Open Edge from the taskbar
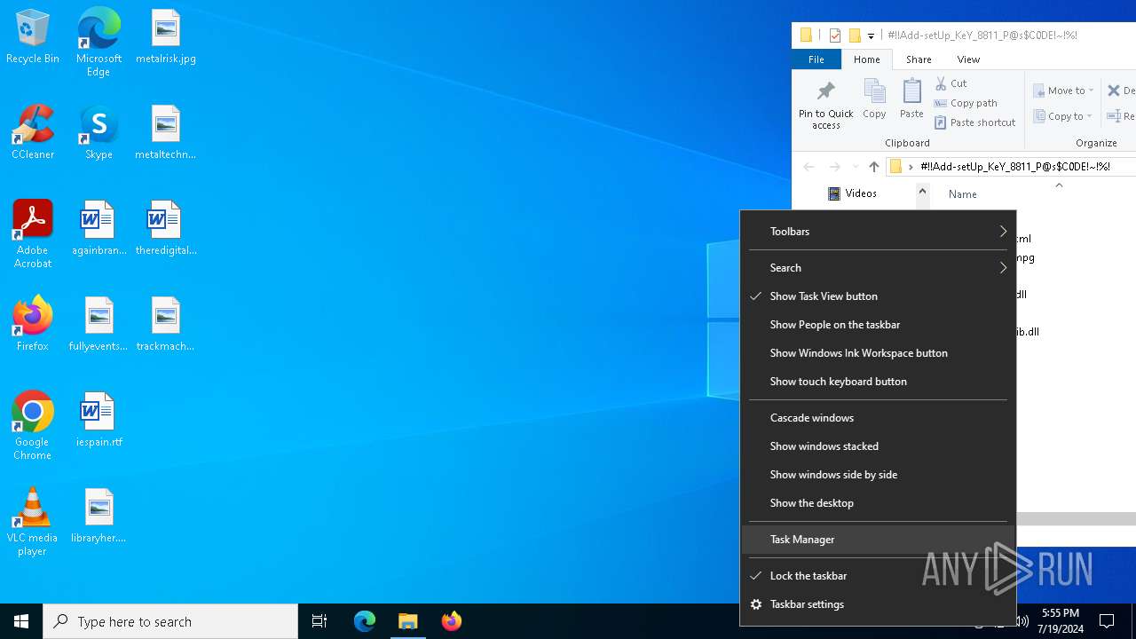Viewport: 1136px width, 639px height. coord(365,621)
